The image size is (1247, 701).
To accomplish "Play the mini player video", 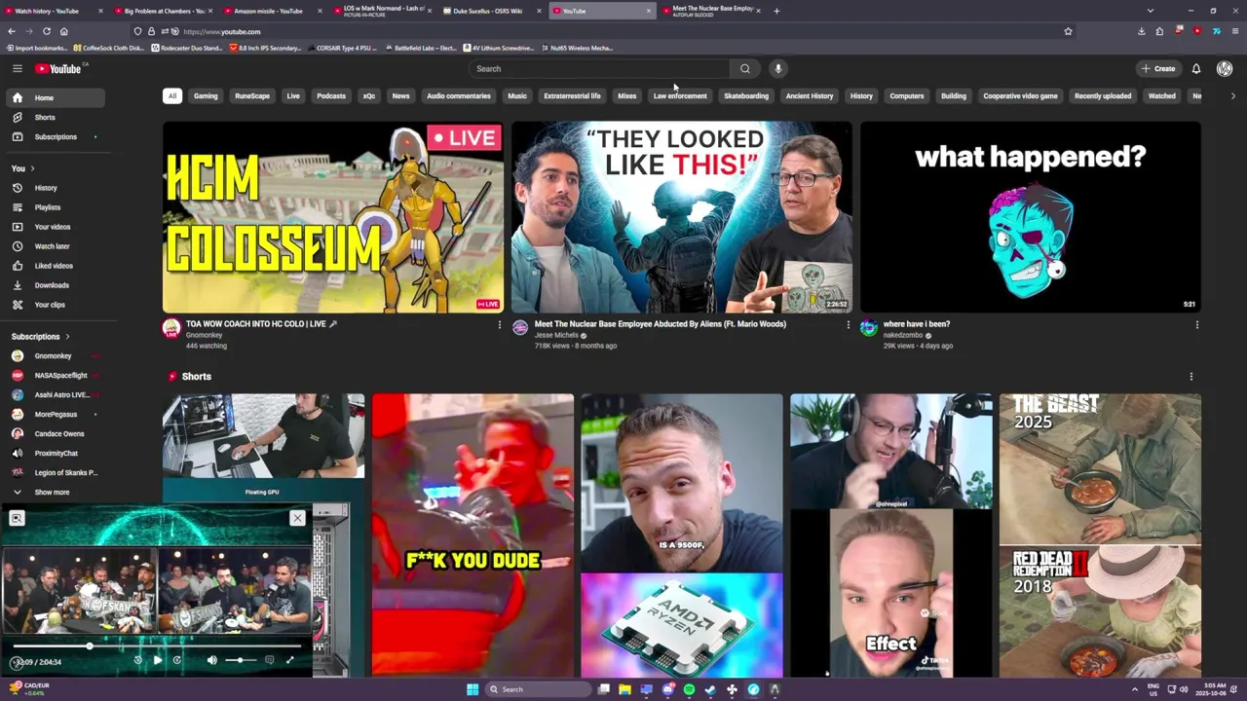I will tap(158, 660).
